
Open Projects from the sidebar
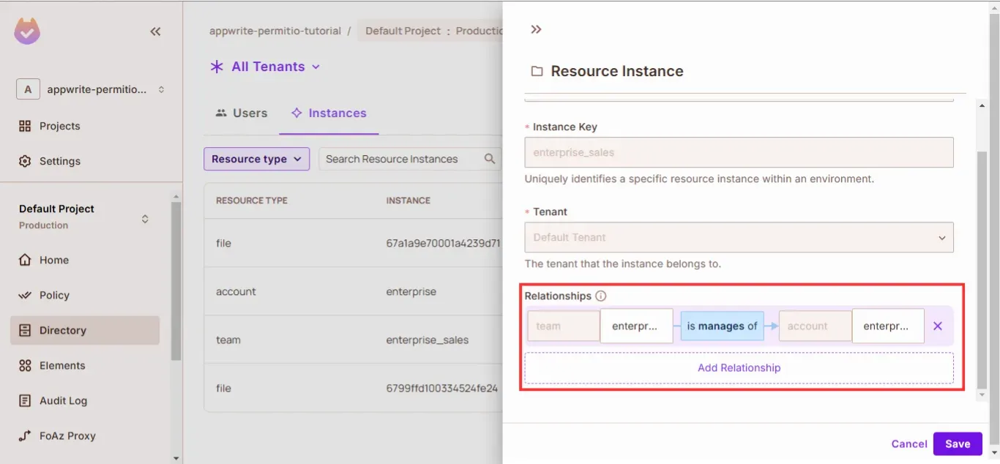[x=59, y=126]
